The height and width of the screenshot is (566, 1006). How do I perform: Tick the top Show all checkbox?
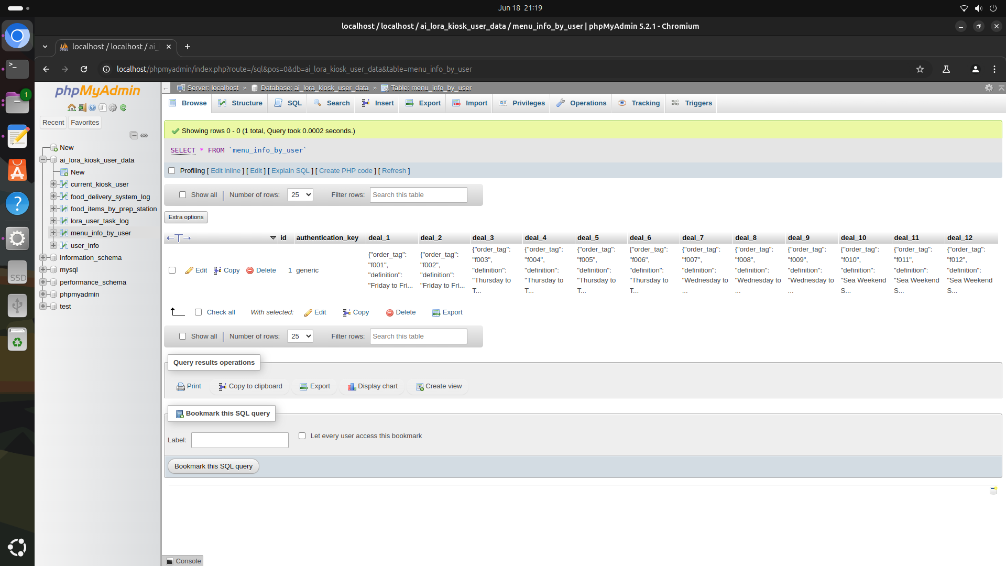point(182,195)
